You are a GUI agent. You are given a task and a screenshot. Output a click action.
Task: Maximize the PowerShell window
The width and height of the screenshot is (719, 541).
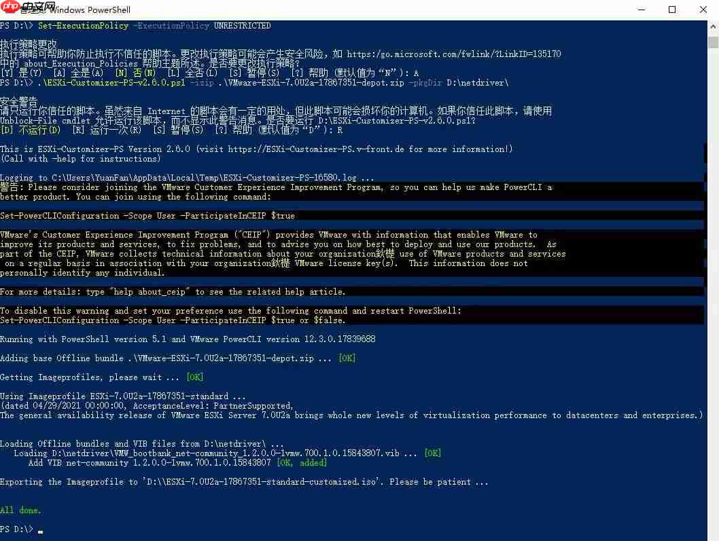coord(672,10)
